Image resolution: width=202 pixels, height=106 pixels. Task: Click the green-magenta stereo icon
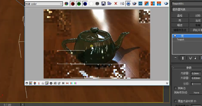75,83
